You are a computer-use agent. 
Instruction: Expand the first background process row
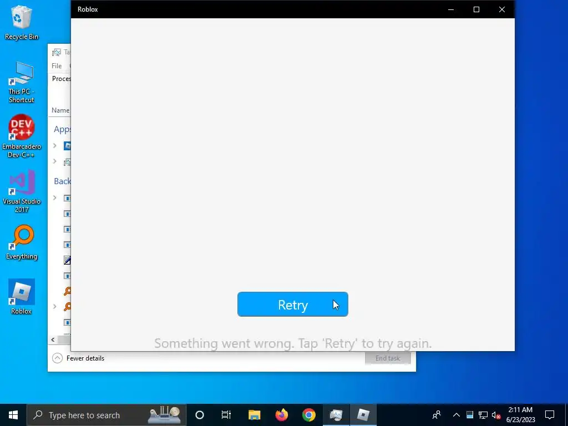(x=55, y=198)
